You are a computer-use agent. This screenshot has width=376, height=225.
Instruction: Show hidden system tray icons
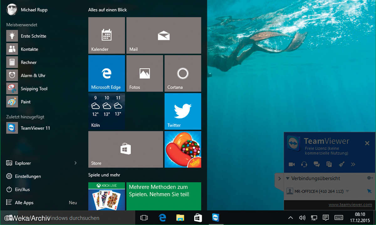[x=291, y=218]
